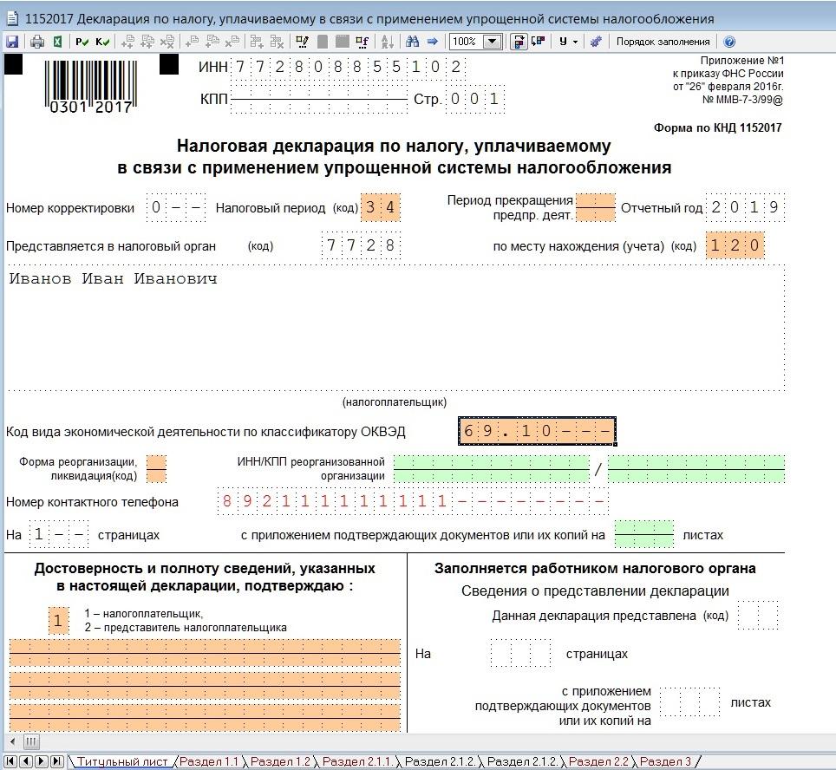Click the 'Порядок заполнения' button
Image resolution: width=836 pixels, height=770 pixels.
(x=663, y=42)
